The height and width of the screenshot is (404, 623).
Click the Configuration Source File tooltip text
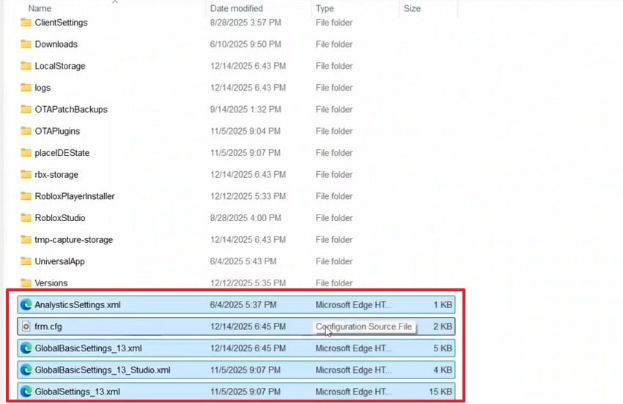coord(364,326)
